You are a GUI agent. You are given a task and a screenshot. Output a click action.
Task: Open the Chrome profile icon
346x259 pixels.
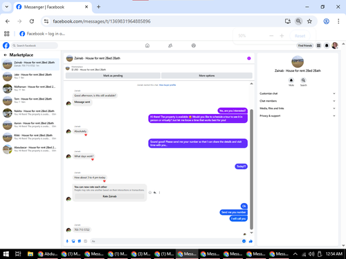(326, 21)
